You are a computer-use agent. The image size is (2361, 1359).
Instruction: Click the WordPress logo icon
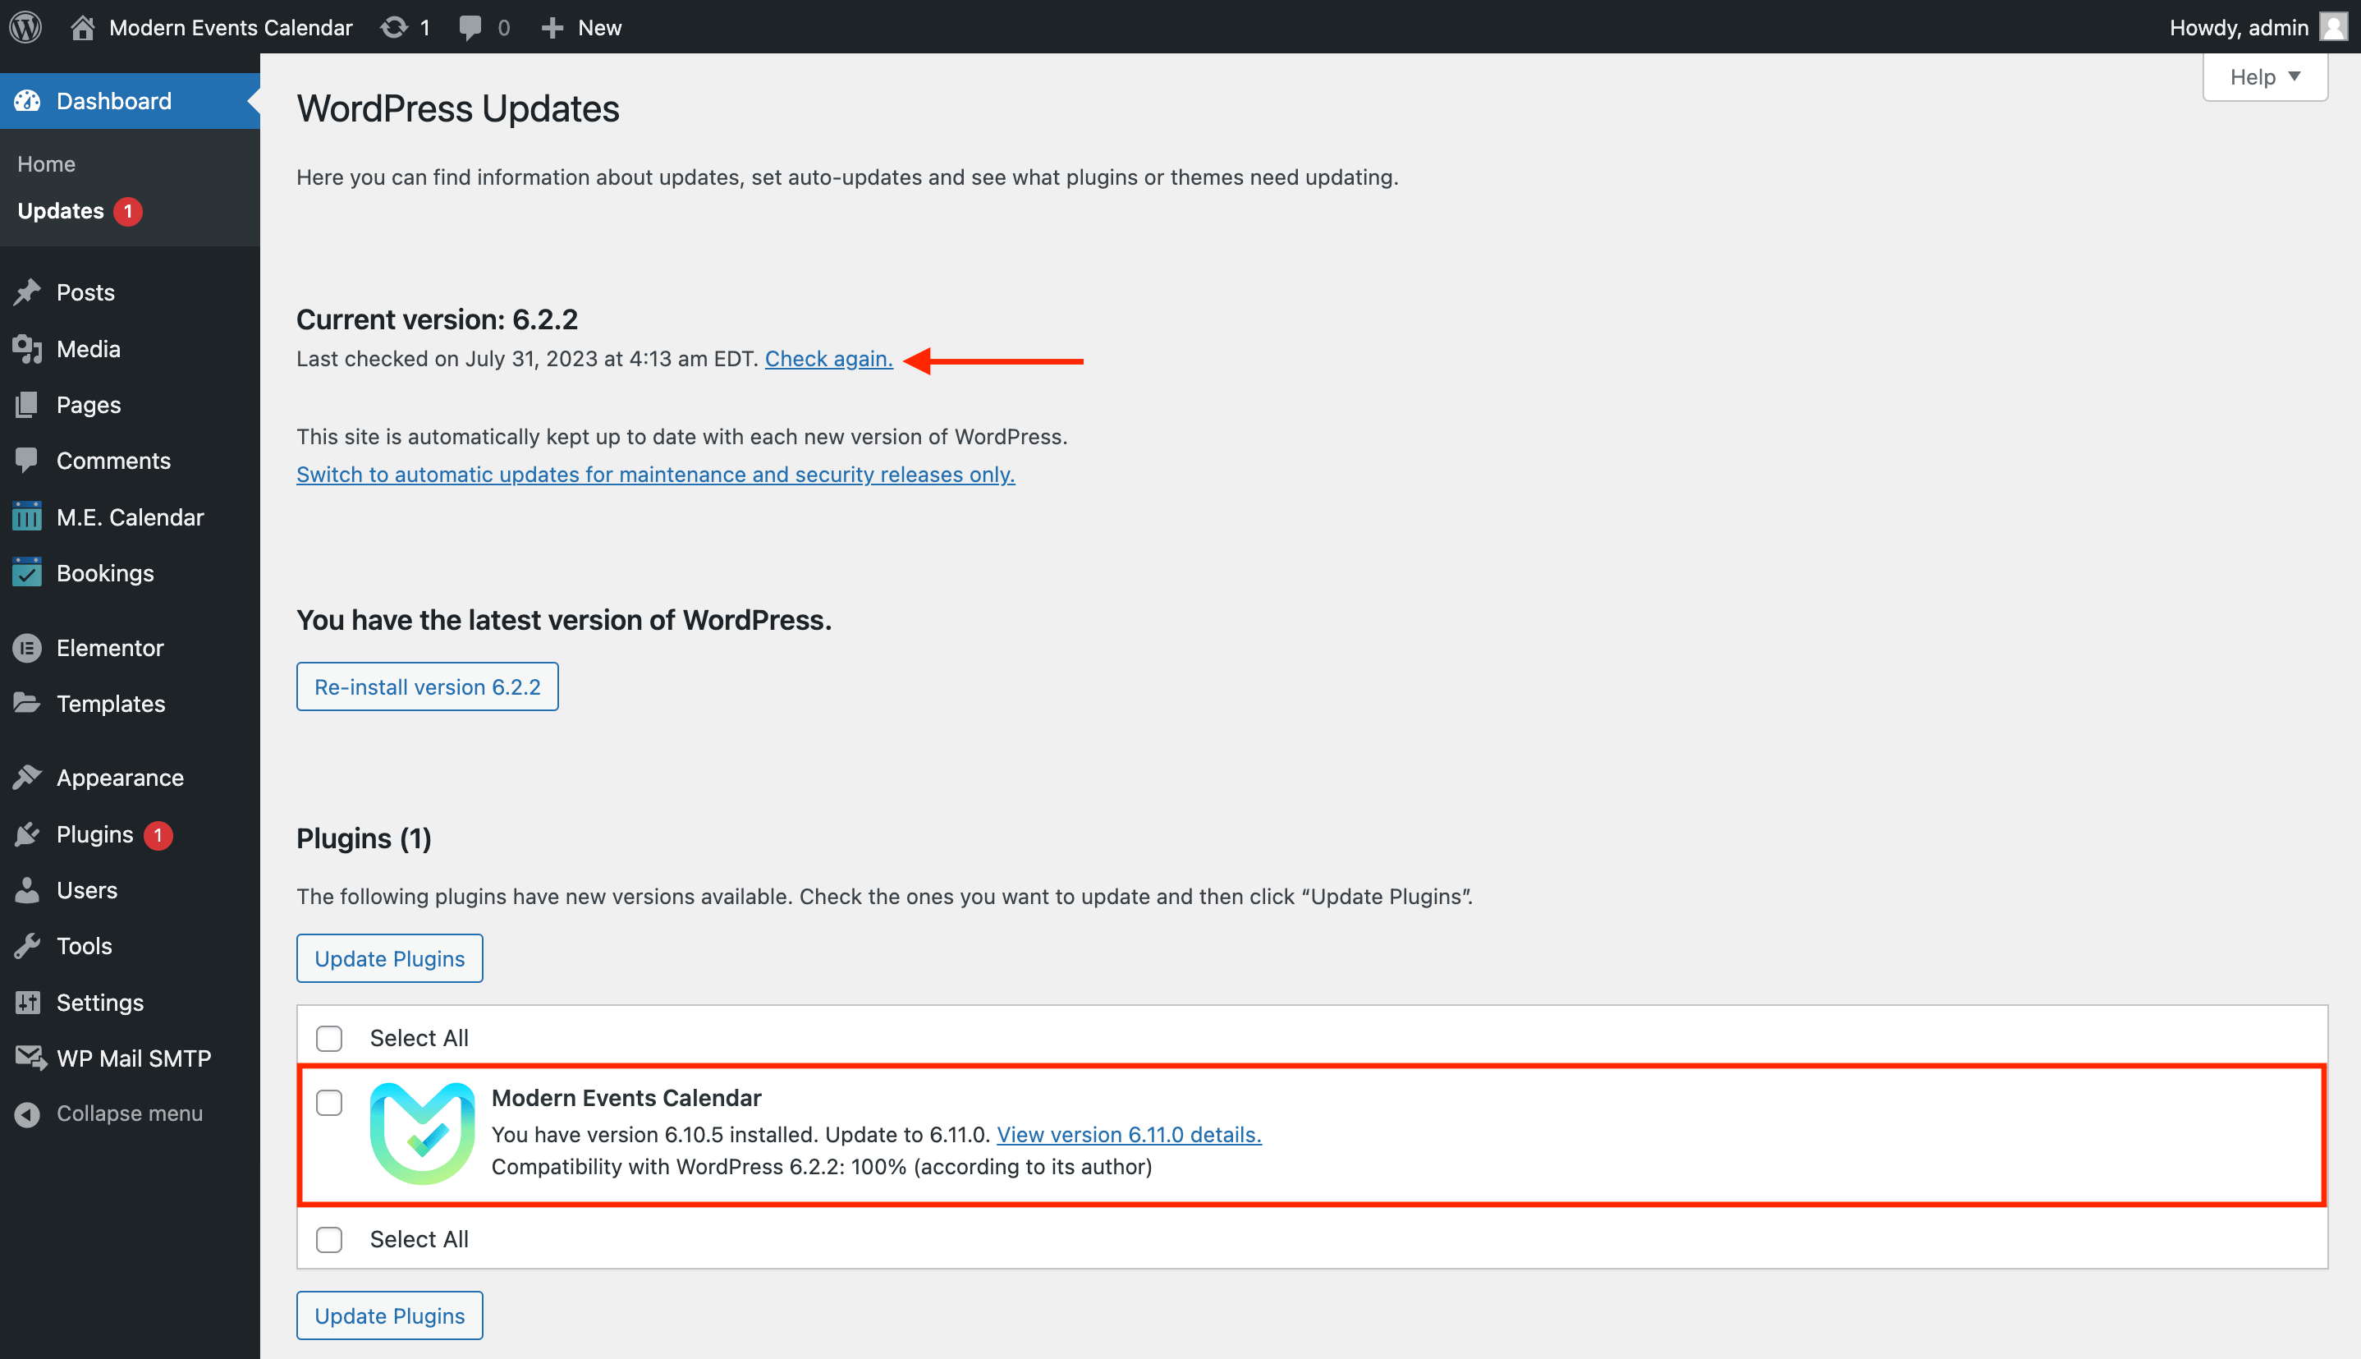pyautogui.click(x=26, y=27)
